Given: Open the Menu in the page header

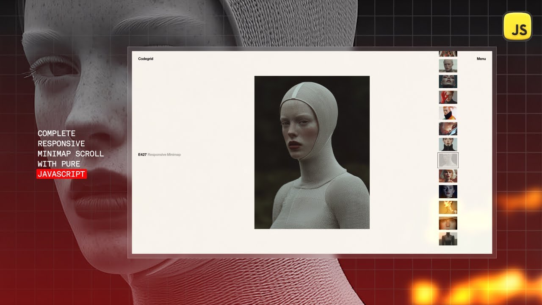Looking at the screenshot, I should click(x=481, y=59).
